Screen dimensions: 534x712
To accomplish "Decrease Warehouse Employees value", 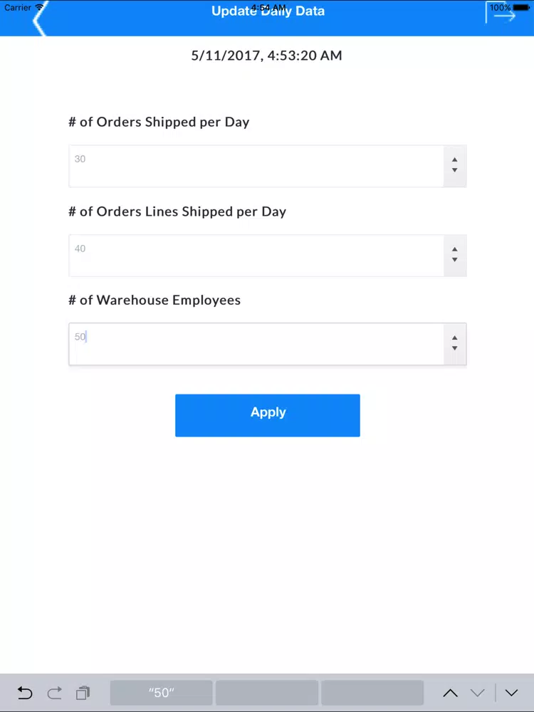I will point(454,349).
